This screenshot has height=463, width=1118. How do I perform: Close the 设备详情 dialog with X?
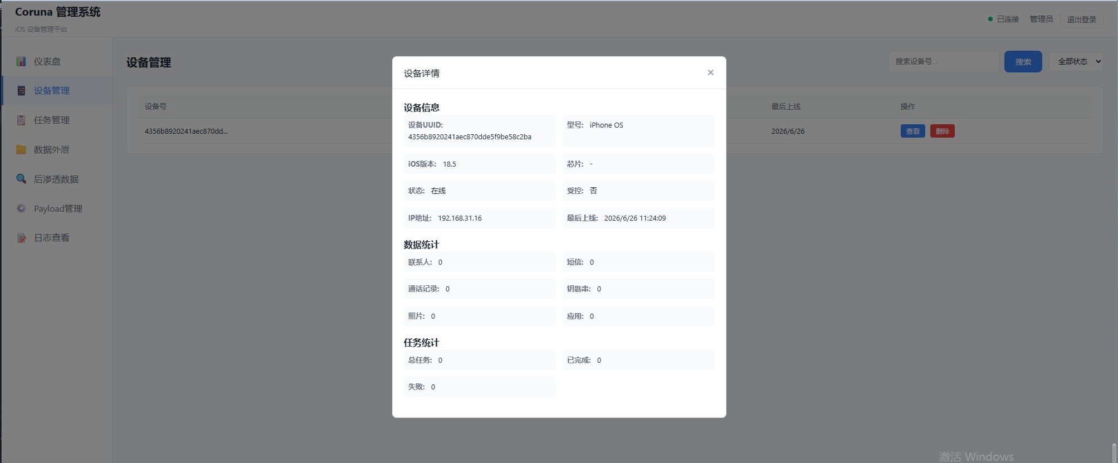point(711,72)
